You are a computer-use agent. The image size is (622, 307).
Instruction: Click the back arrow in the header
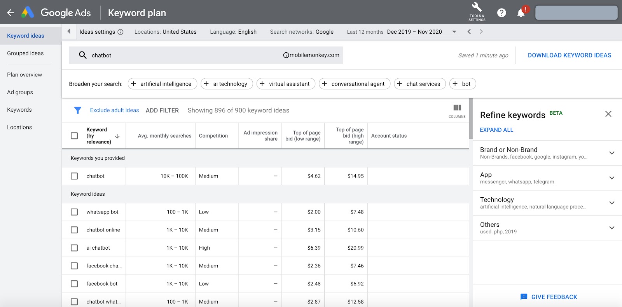coord(10,13)
